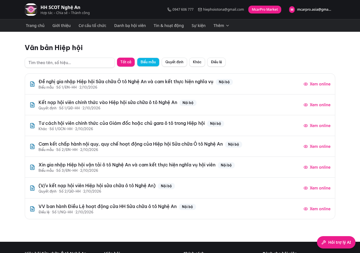Click the phone icon by 0947 606 777
Viewport: 360px width, 253px height.
(169, 10)
